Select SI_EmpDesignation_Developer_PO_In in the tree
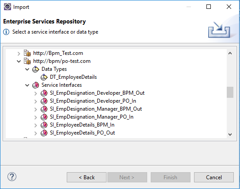 pos(93,101)
